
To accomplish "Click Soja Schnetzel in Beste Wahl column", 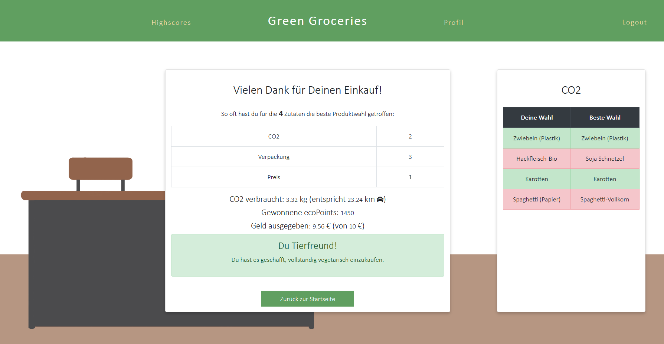I will (605, 158).
